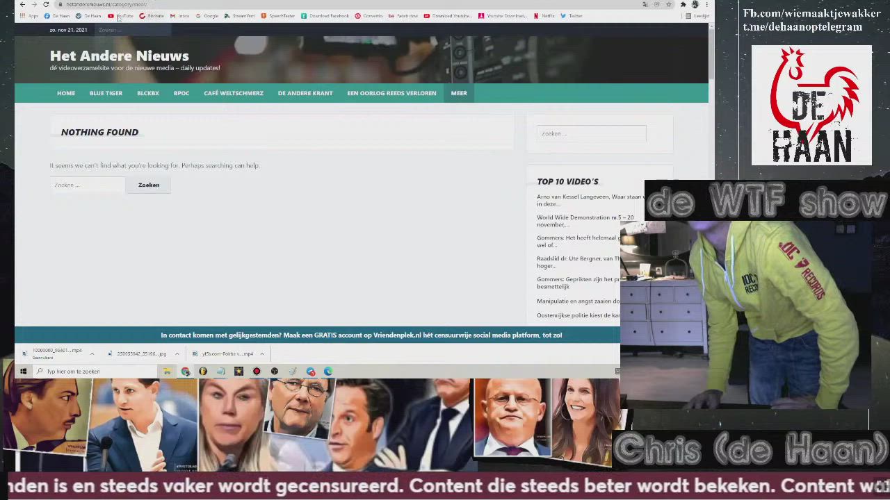Expand options for the downloaded jpg file
The image size is (890, 500).
[177, 354]
